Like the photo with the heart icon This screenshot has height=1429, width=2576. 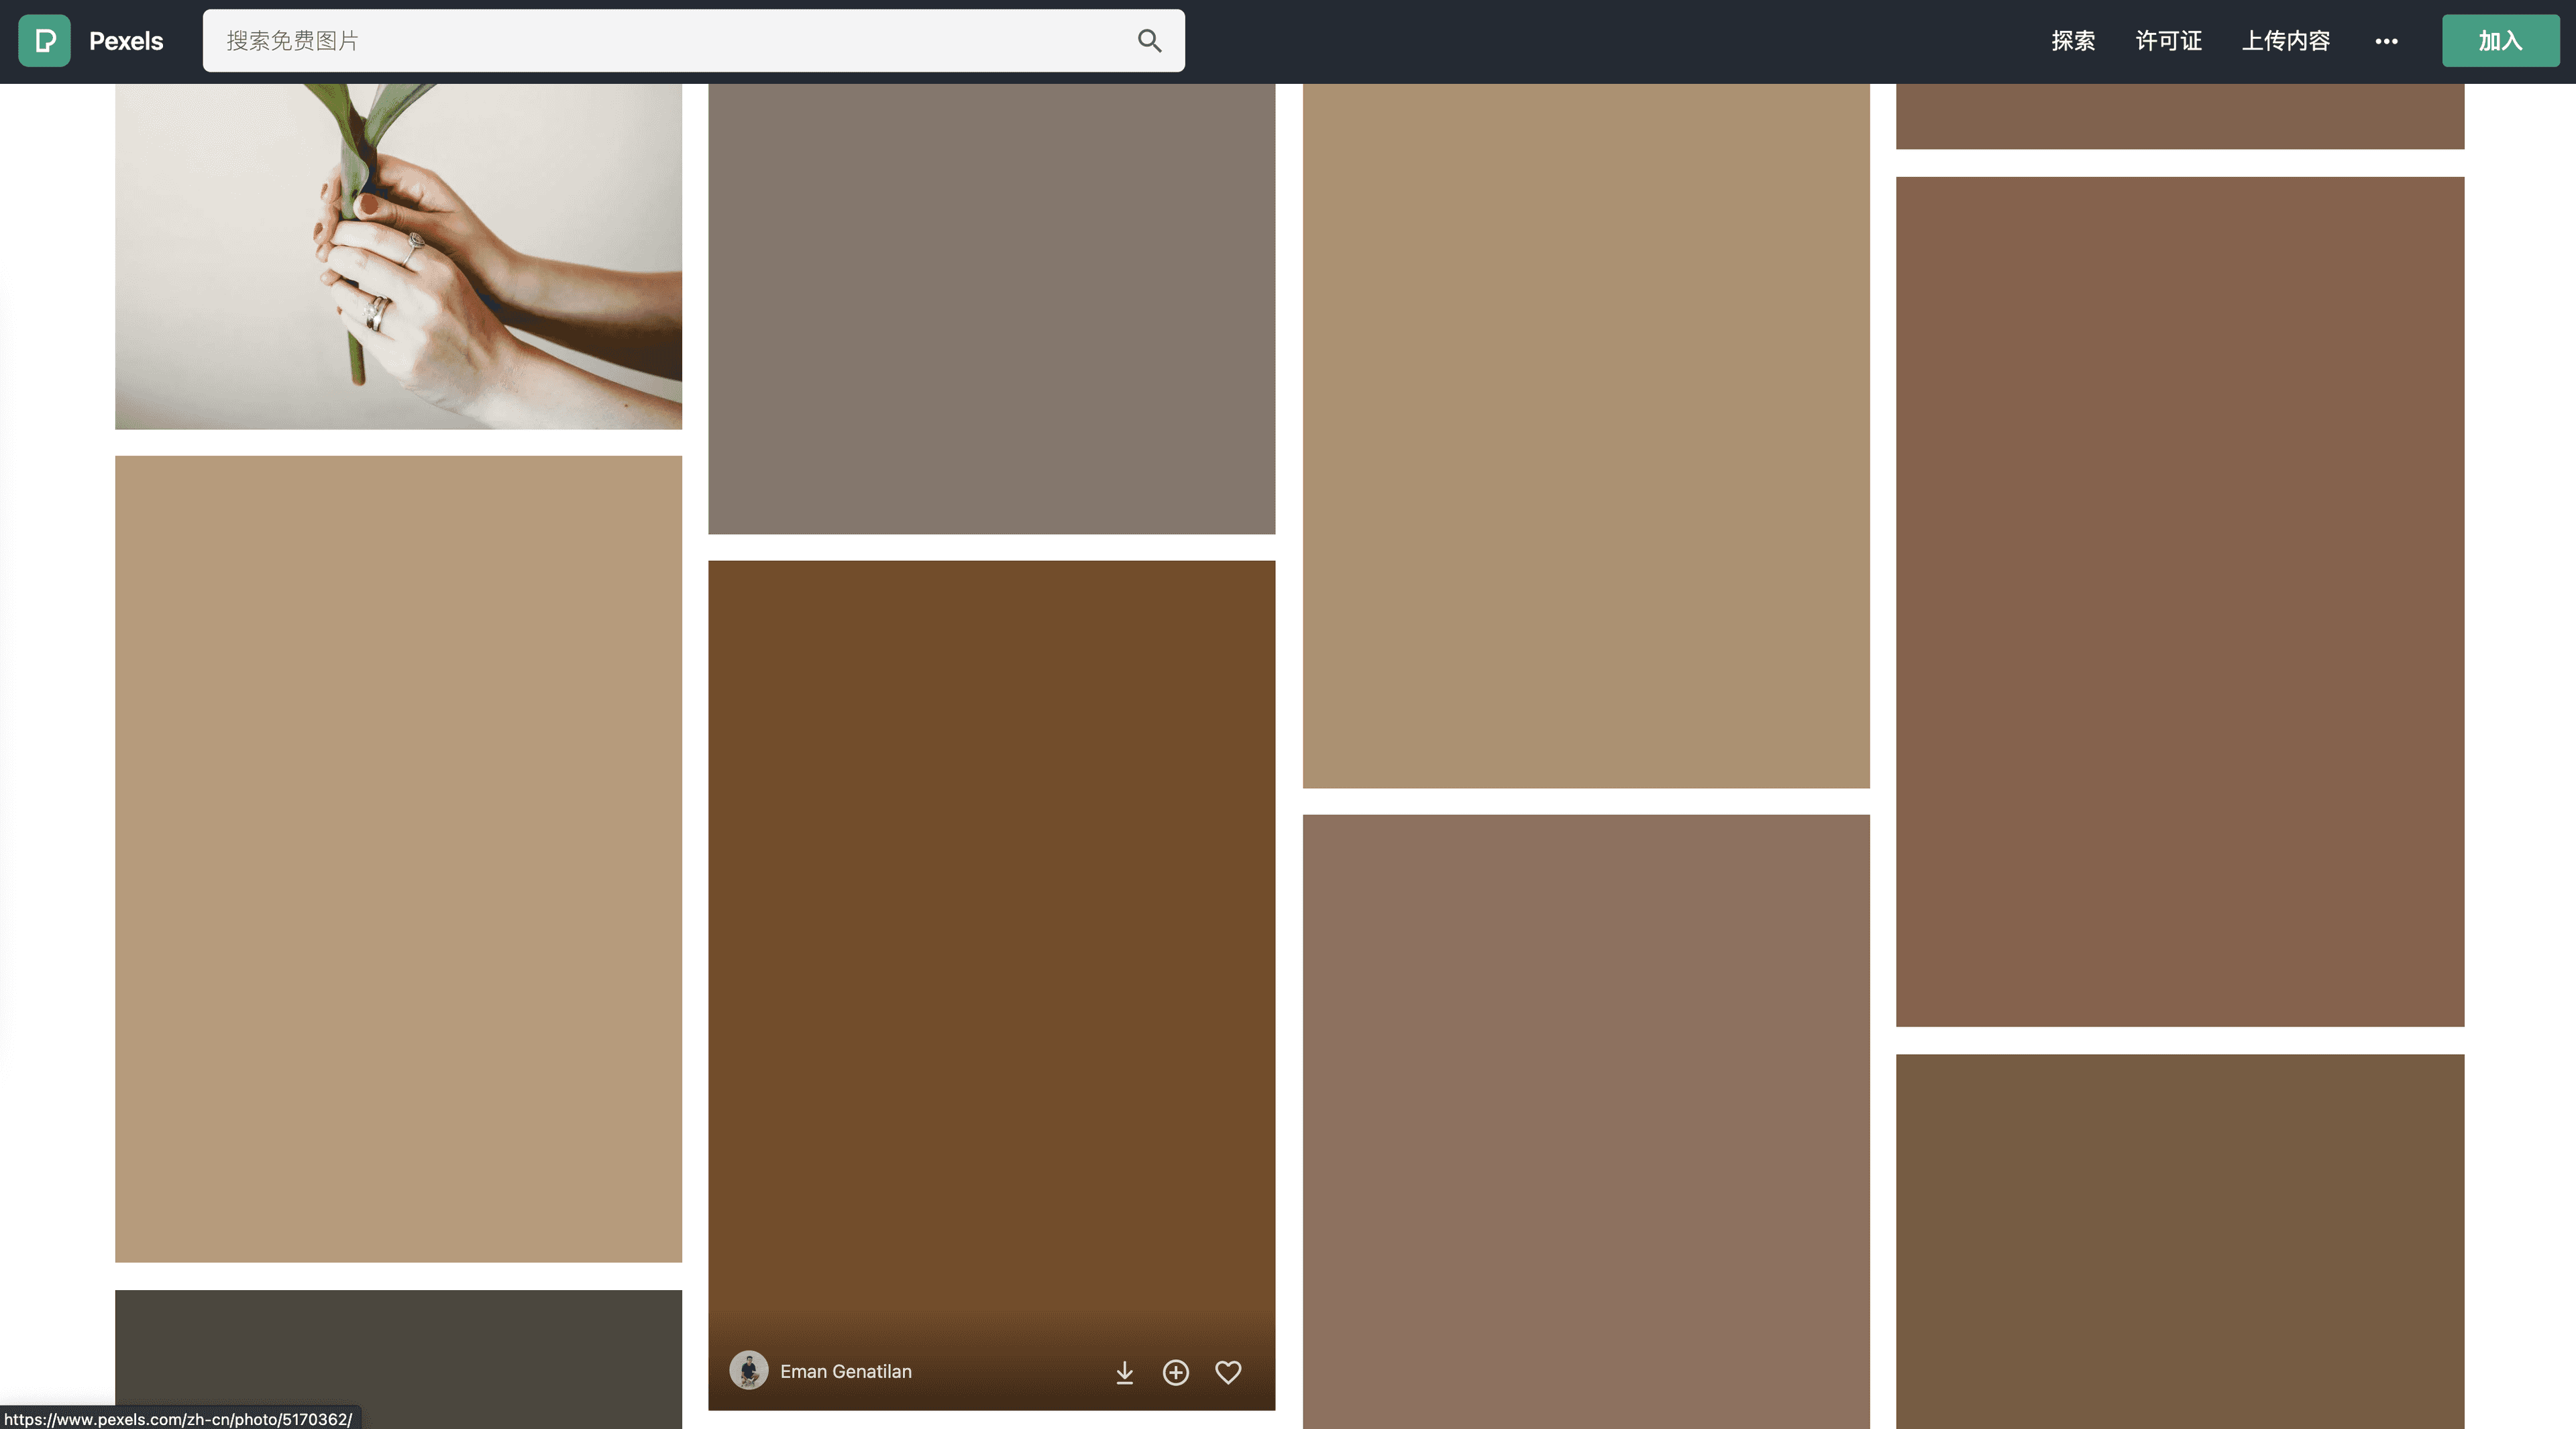1228,1372
